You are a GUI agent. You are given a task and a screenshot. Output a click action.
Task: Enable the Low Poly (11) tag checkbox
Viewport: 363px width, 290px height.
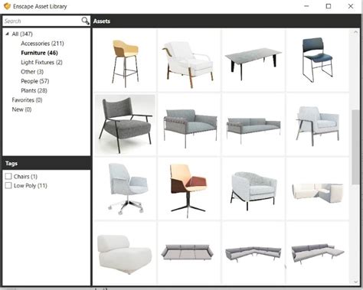pos(8,185)
